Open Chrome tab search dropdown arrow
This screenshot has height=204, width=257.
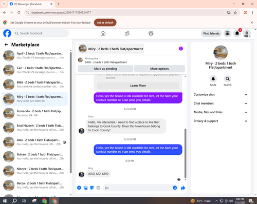(4, 4)
